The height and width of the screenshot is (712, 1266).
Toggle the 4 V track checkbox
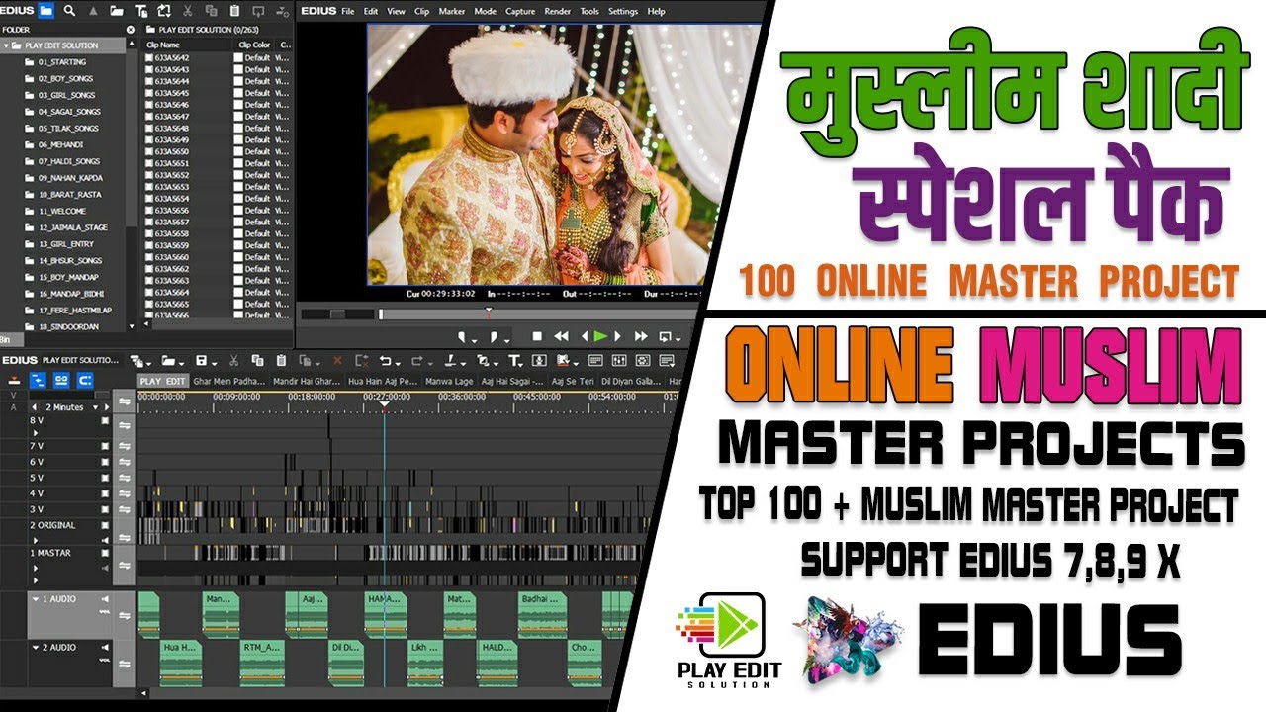pos(105,493)
